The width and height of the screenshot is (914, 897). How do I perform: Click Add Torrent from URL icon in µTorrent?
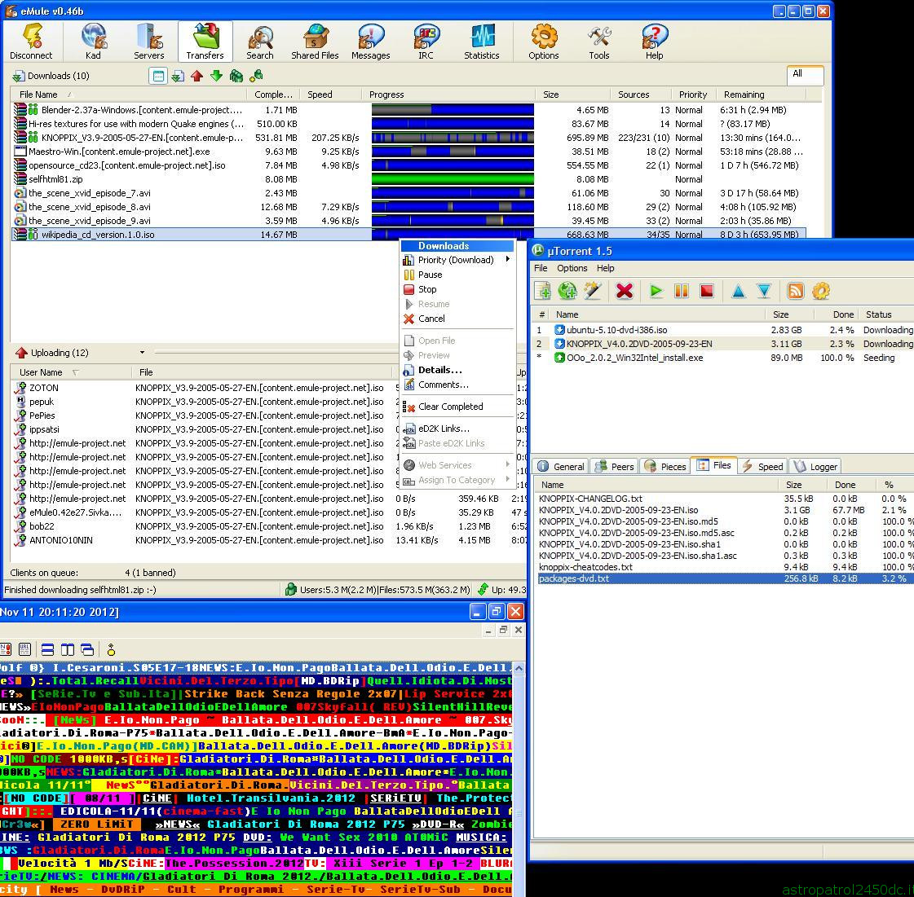pyautogui.click(x=567, y=291)
